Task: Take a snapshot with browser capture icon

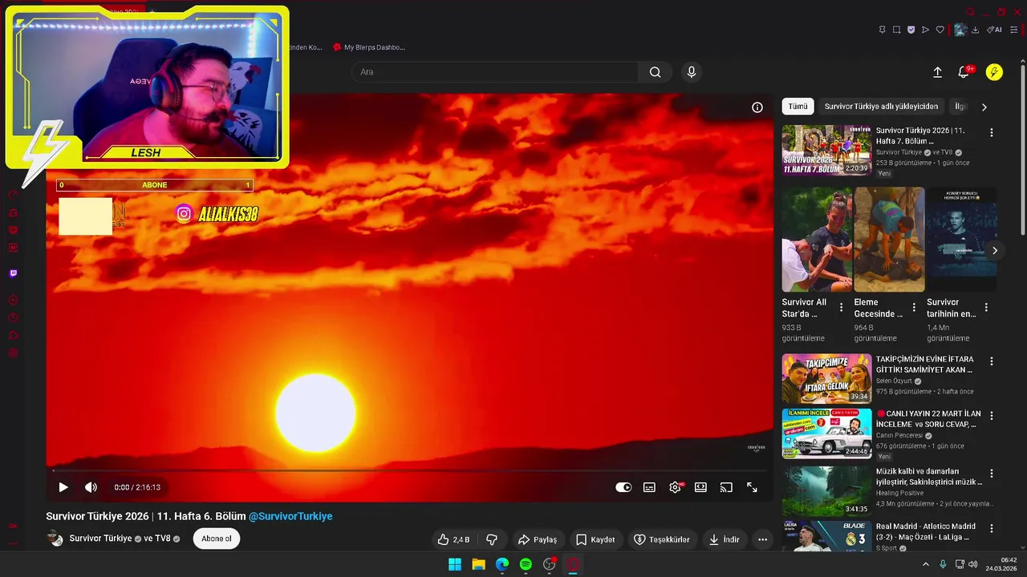Action: click(x=896, y=30)
